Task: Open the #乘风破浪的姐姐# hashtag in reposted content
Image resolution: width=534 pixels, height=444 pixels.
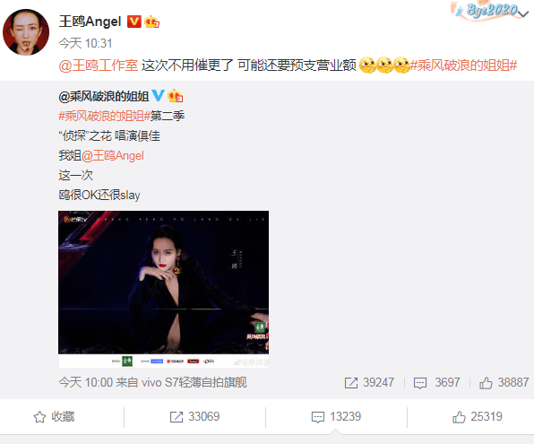Action: pyautogui.click(x=104, y=117)
